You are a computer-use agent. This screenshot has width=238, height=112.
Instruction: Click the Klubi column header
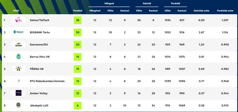click(16, 11)
